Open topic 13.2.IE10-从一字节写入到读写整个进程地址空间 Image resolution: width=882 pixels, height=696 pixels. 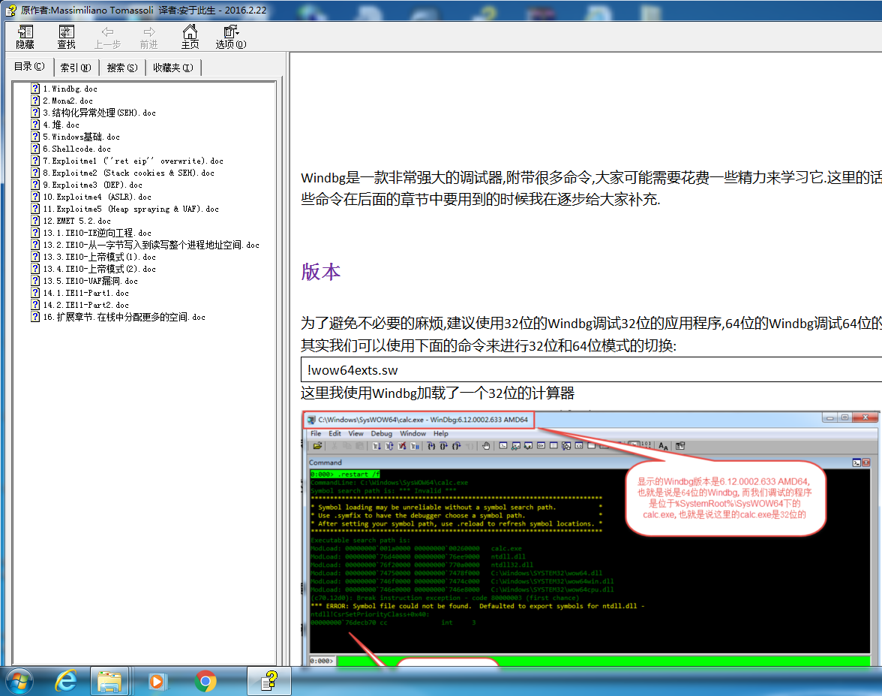click(x=151, y=245)
